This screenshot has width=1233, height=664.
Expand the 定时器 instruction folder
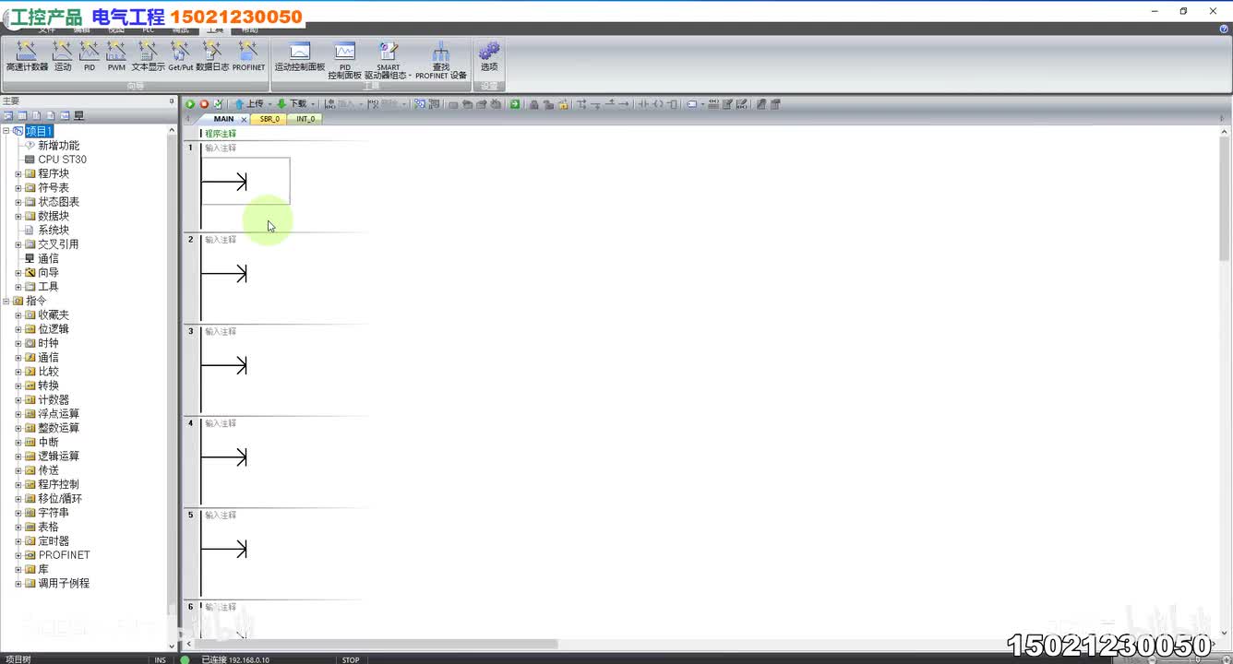click(18, 541)
